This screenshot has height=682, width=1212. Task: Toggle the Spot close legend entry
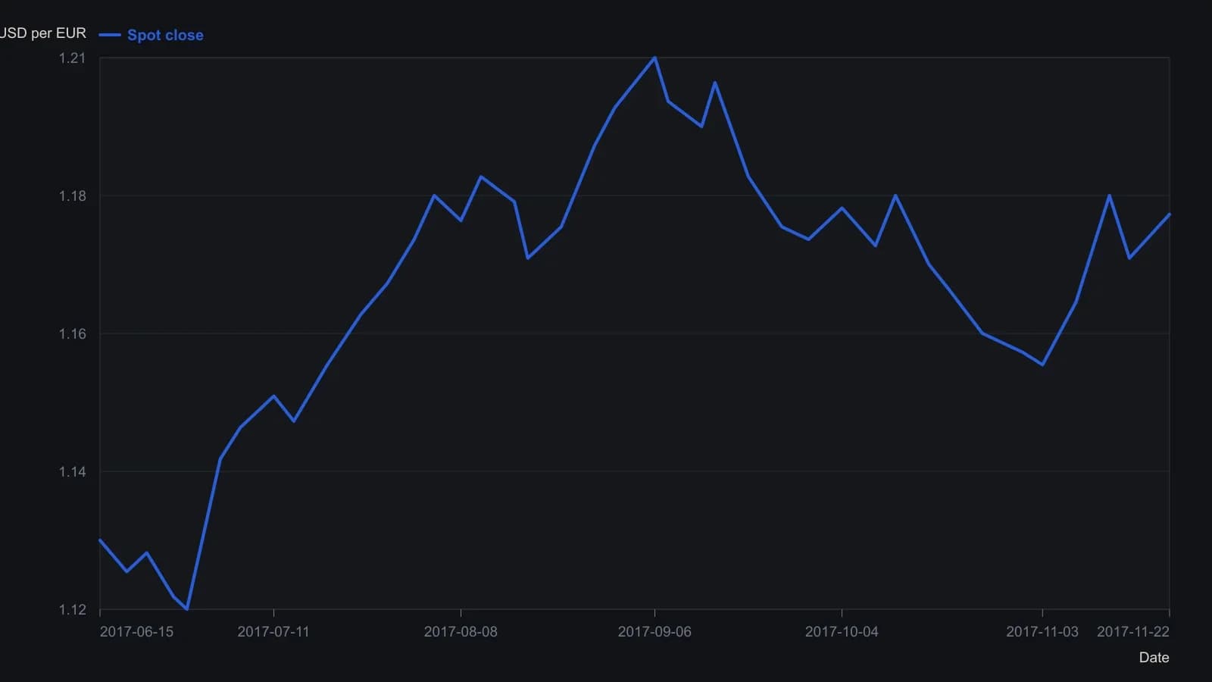(x=151, y=35)
